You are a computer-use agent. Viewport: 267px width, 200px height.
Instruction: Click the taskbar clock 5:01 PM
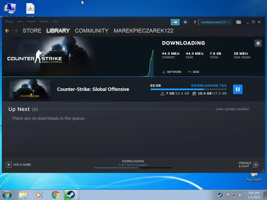254,195
